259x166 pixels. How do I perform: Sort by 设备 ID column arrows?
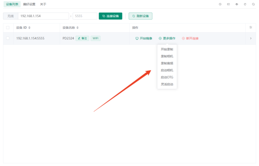coord(30,28)
